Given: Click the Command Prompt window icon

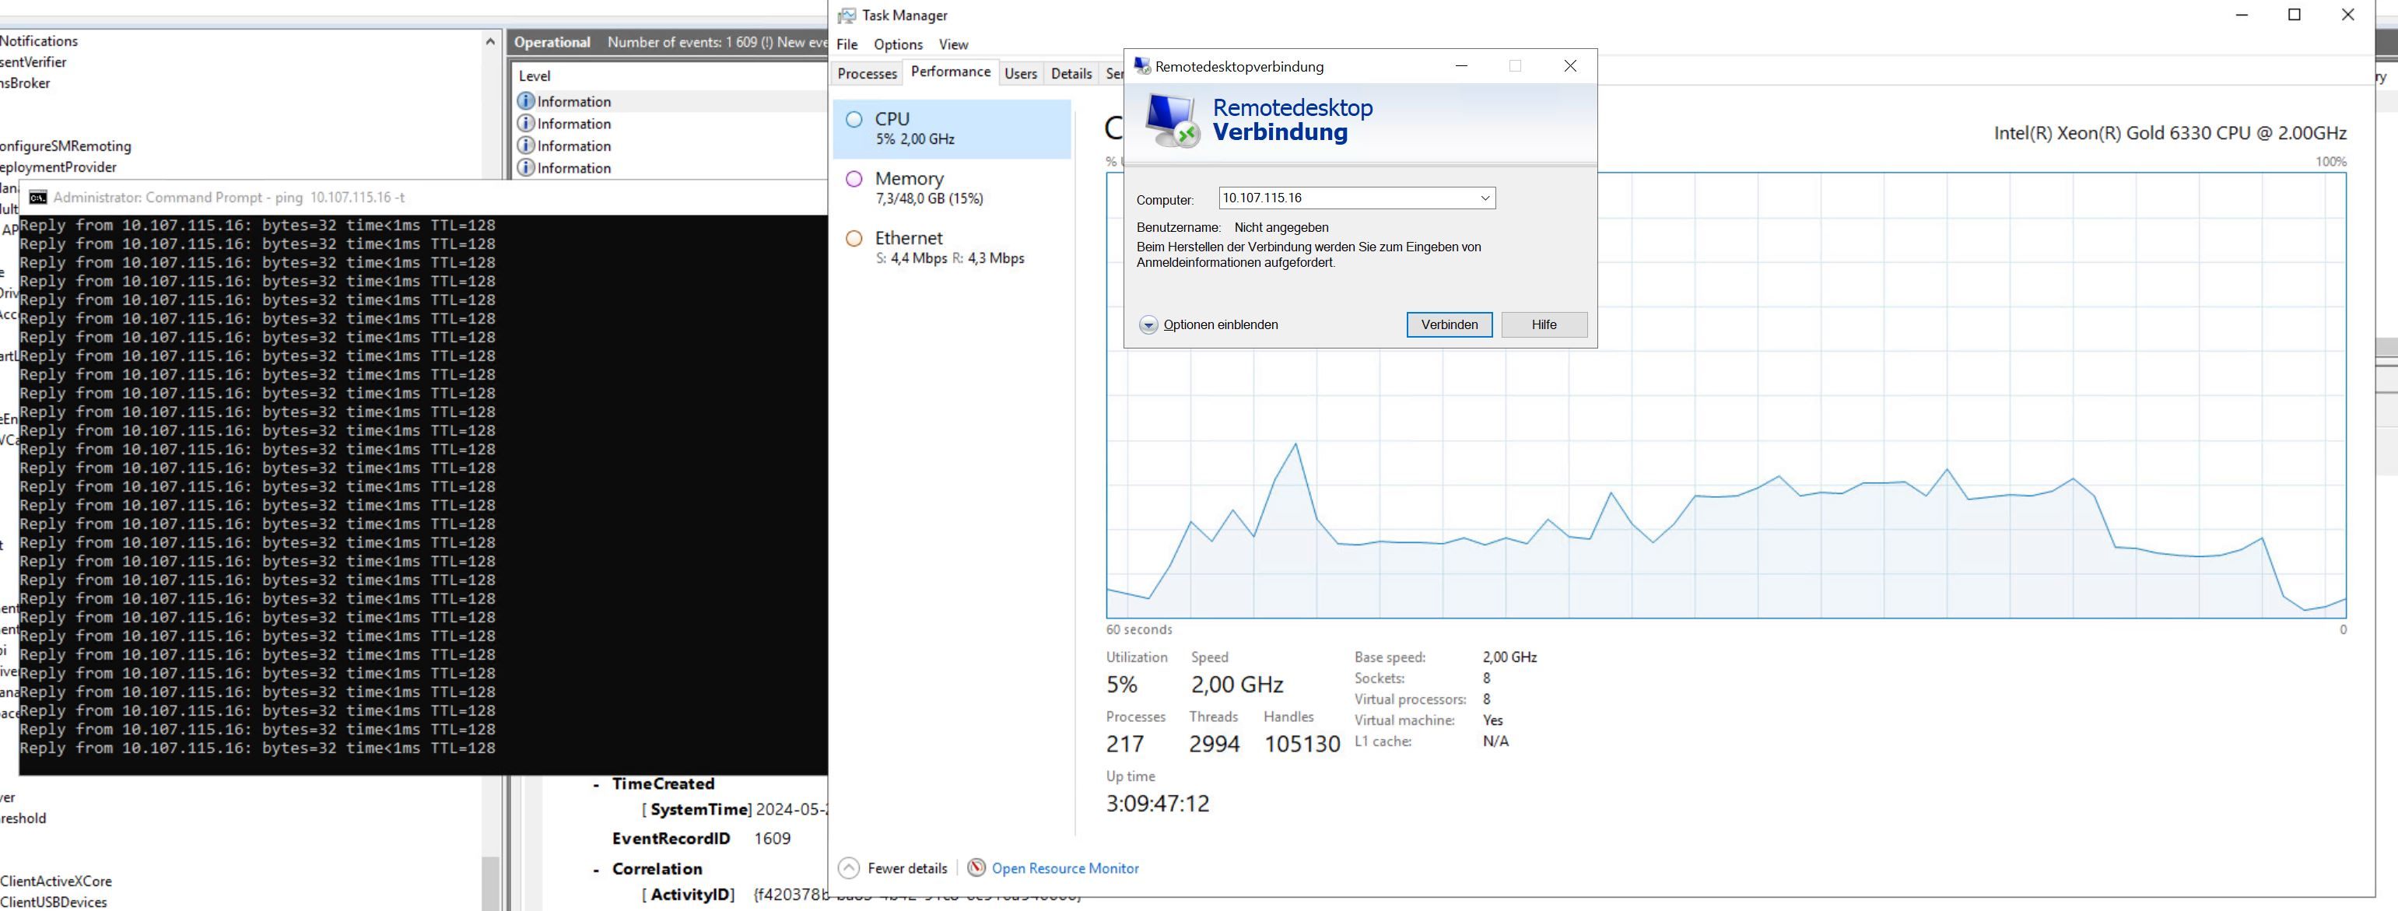Looking at the screenshot, I should (38, 198).
